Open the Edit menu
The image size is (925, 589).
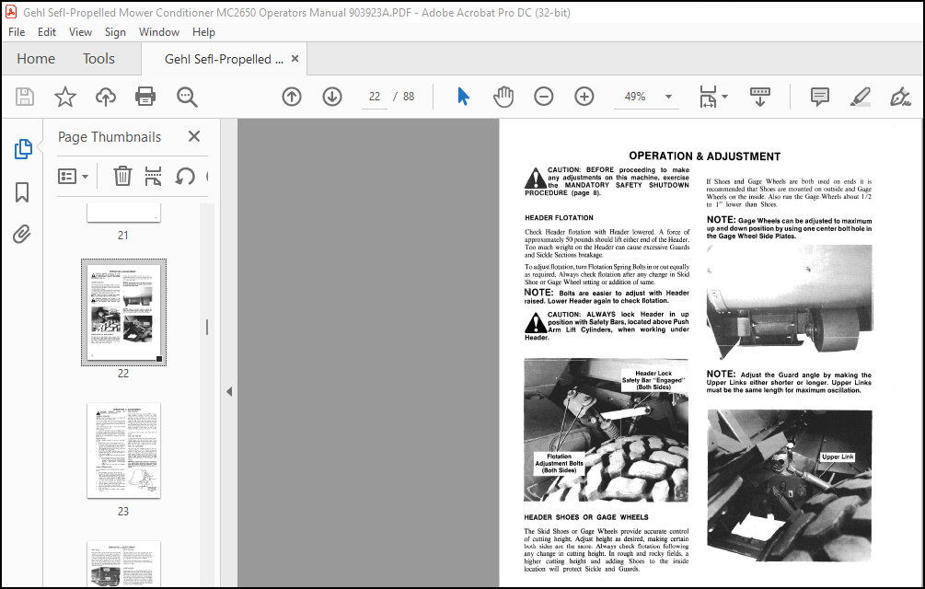click(47, 32)
